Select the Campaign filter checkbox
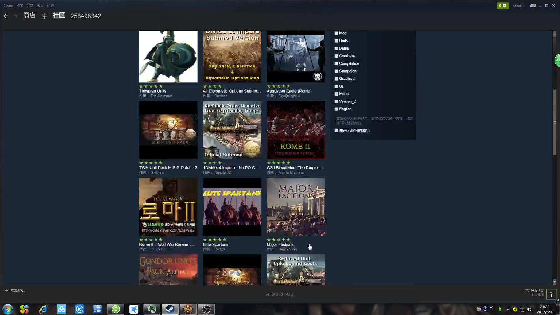The image size is (560, 315). [336, 71]
